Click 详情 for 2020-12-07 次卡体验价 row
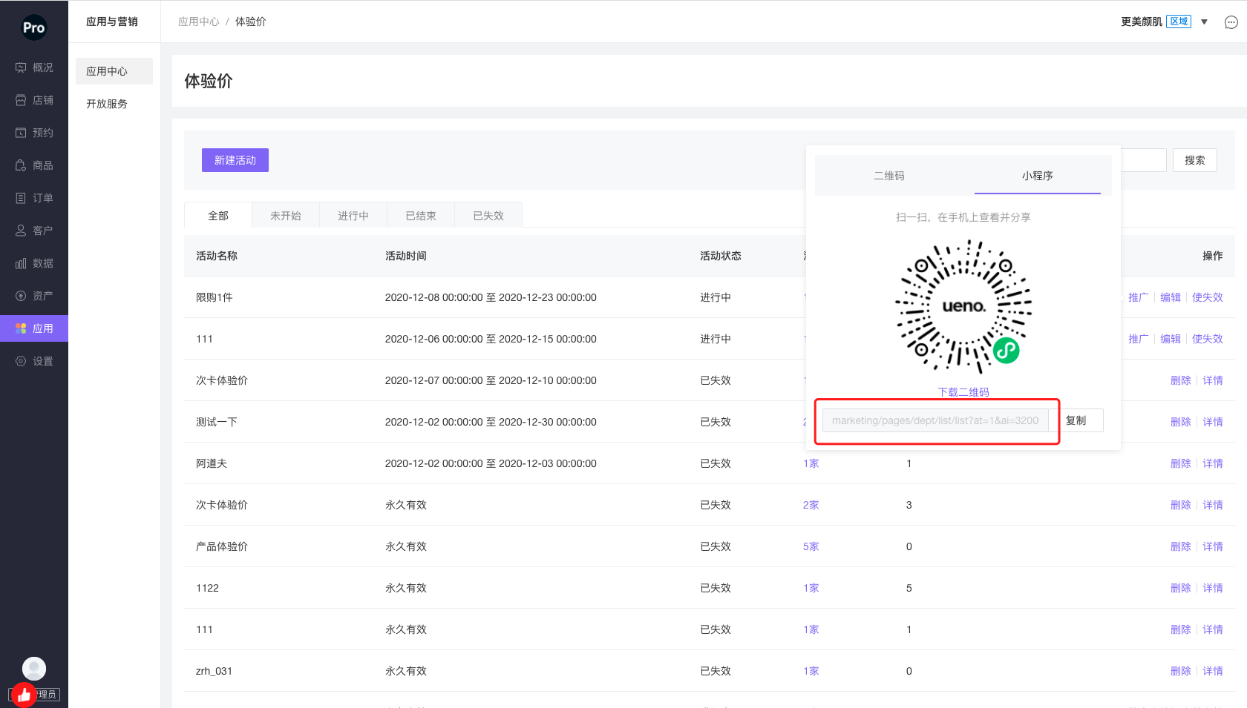 pyautogui.click(x=1213, y=380)
